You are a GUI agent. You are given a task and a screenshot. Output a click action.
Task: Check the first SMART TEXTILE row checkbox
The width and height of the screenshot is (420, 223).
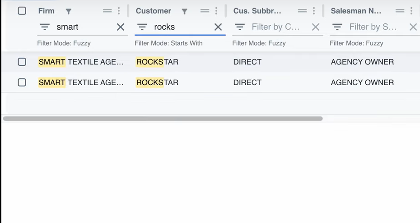[22, 62]
